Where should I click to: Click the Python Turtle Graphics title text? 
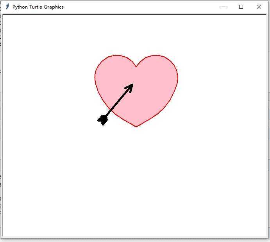point(38,7)
